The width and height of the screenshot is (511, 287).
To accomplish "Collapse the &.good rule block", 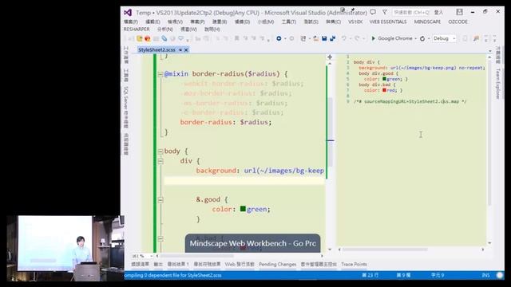I will [160, 200].
